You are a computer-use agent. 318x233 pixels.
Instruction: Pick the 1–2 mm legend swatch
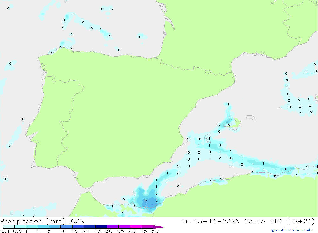pyautogui.click(x=32, y=227)
